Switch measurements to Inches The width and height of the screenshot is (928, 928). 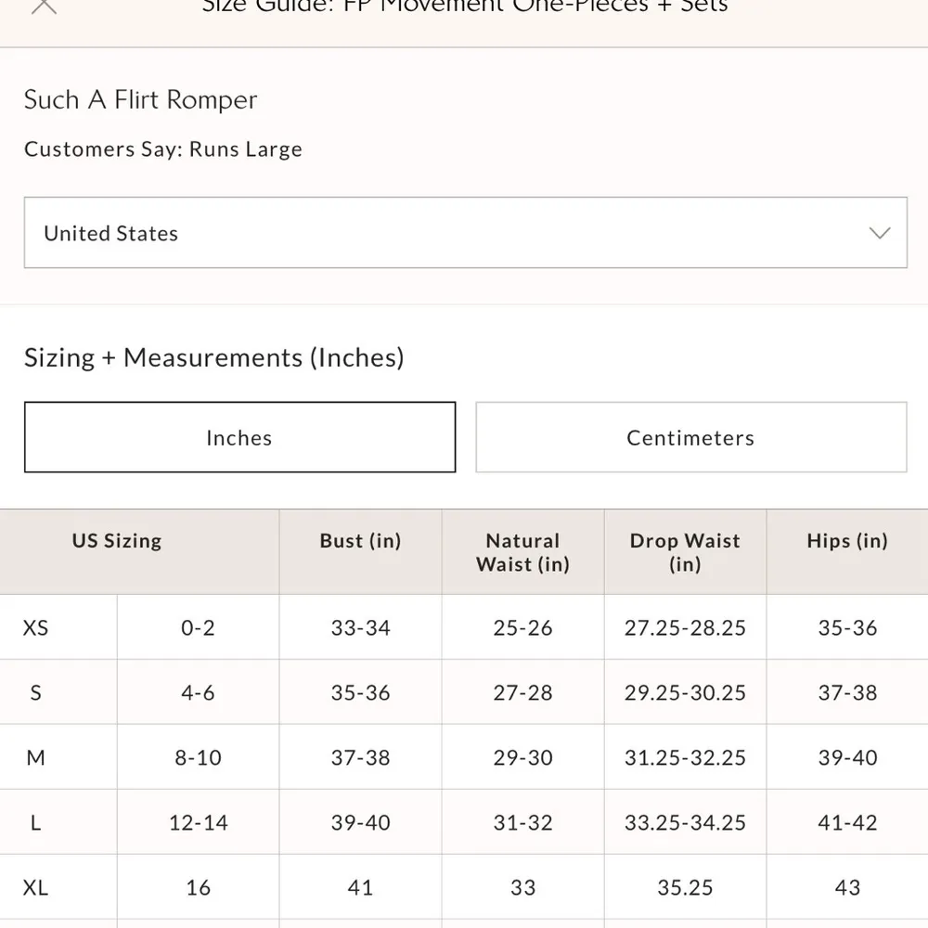(x=239, y=437)
